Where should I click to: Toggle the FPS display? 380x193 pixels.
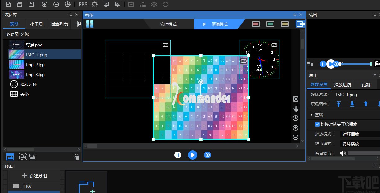pos(83,4)
